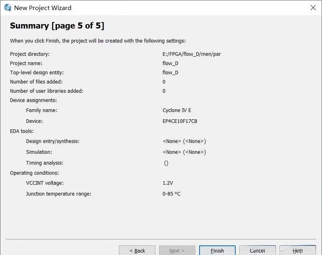Click the Junction temperature range: label

(x=59, y=194)
